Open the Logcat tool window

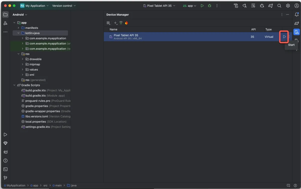tap(5, 152)
